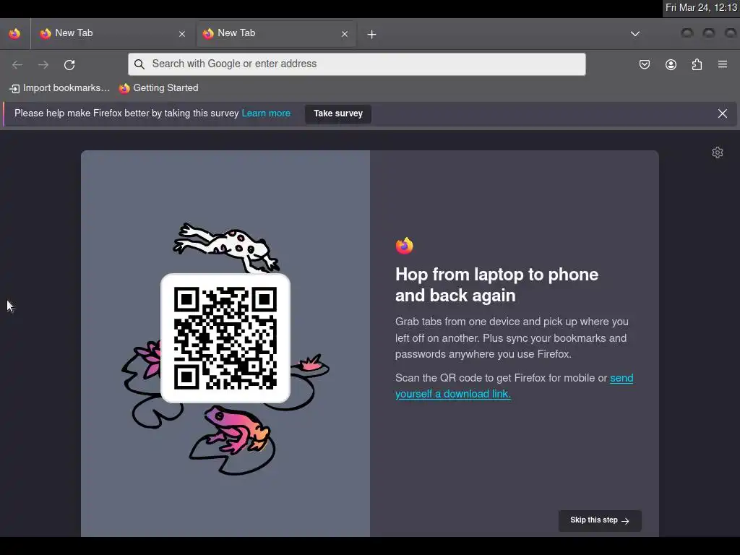740x555 pixels.
Task: Open a new tab with plus button
Action: (372, 34)
